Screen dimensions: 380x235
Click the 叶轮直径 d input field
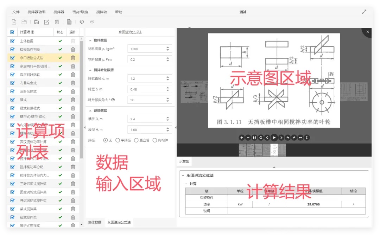pyautogui.click(x=146, y=79)
